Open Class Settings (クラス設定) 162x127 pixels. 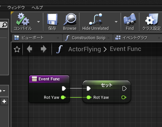[x=152, y=22]
